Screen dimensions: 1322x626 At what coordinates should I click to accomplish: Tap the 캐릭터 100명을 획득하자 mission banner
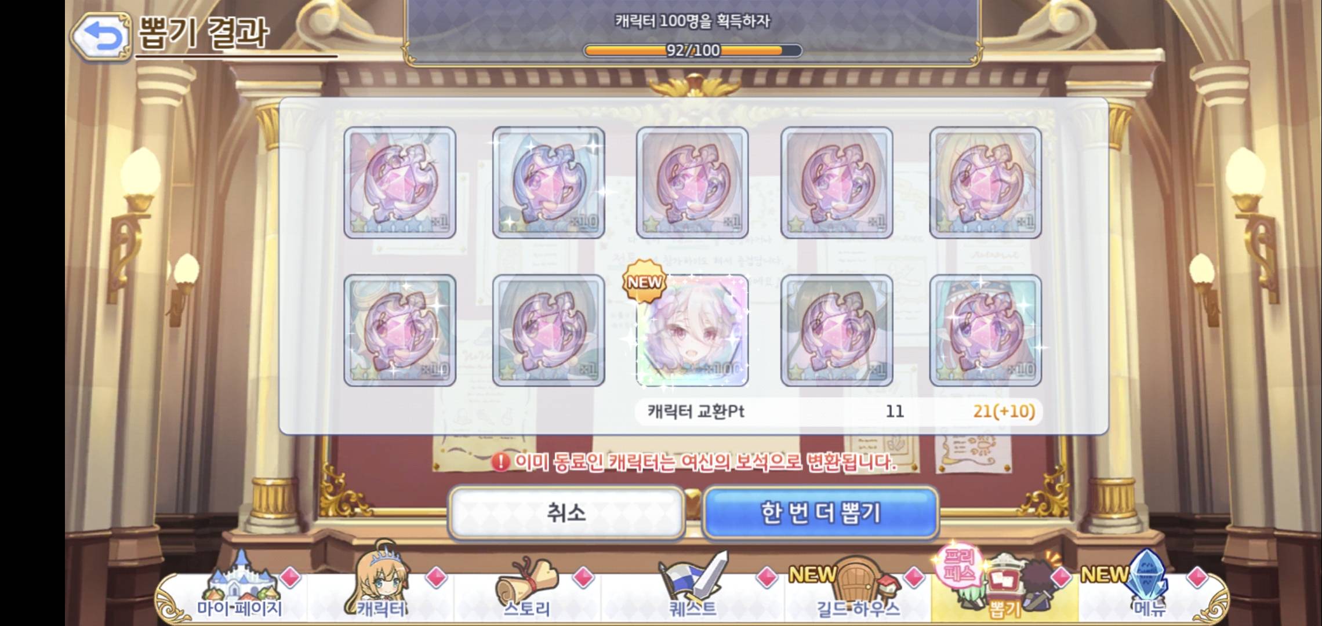click(693, 32)
